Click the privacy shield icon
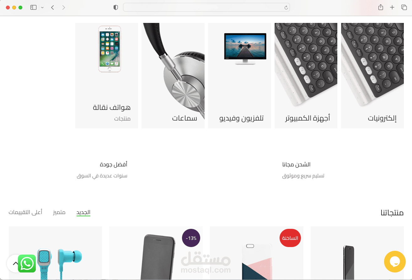 [116, 8]
